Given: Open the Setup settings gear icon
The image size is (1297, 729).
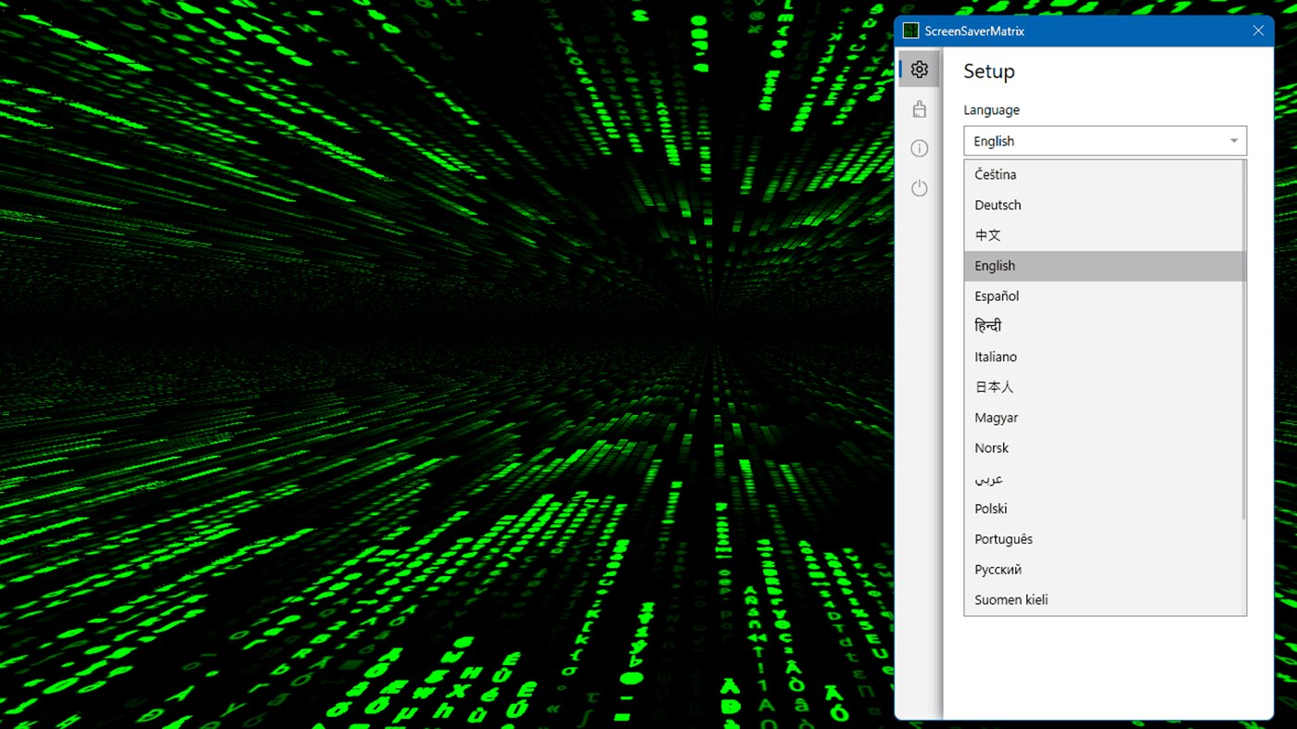Looking at the screenshot, I should [919, 69].
